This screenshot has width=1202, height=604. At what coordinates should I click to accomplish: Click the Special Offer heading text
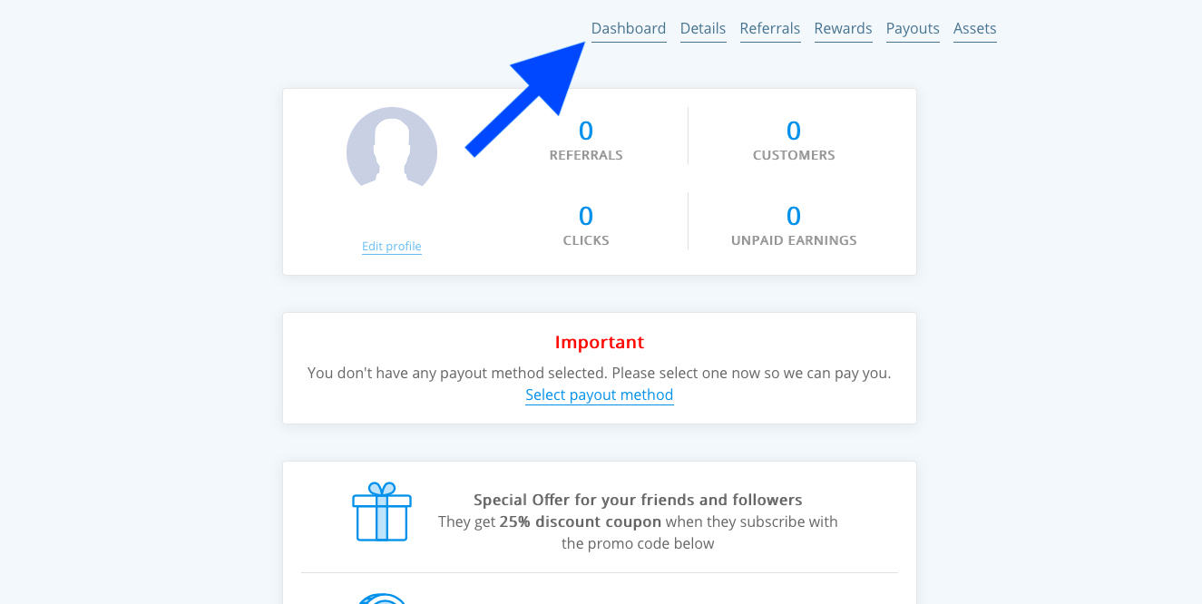638,500
